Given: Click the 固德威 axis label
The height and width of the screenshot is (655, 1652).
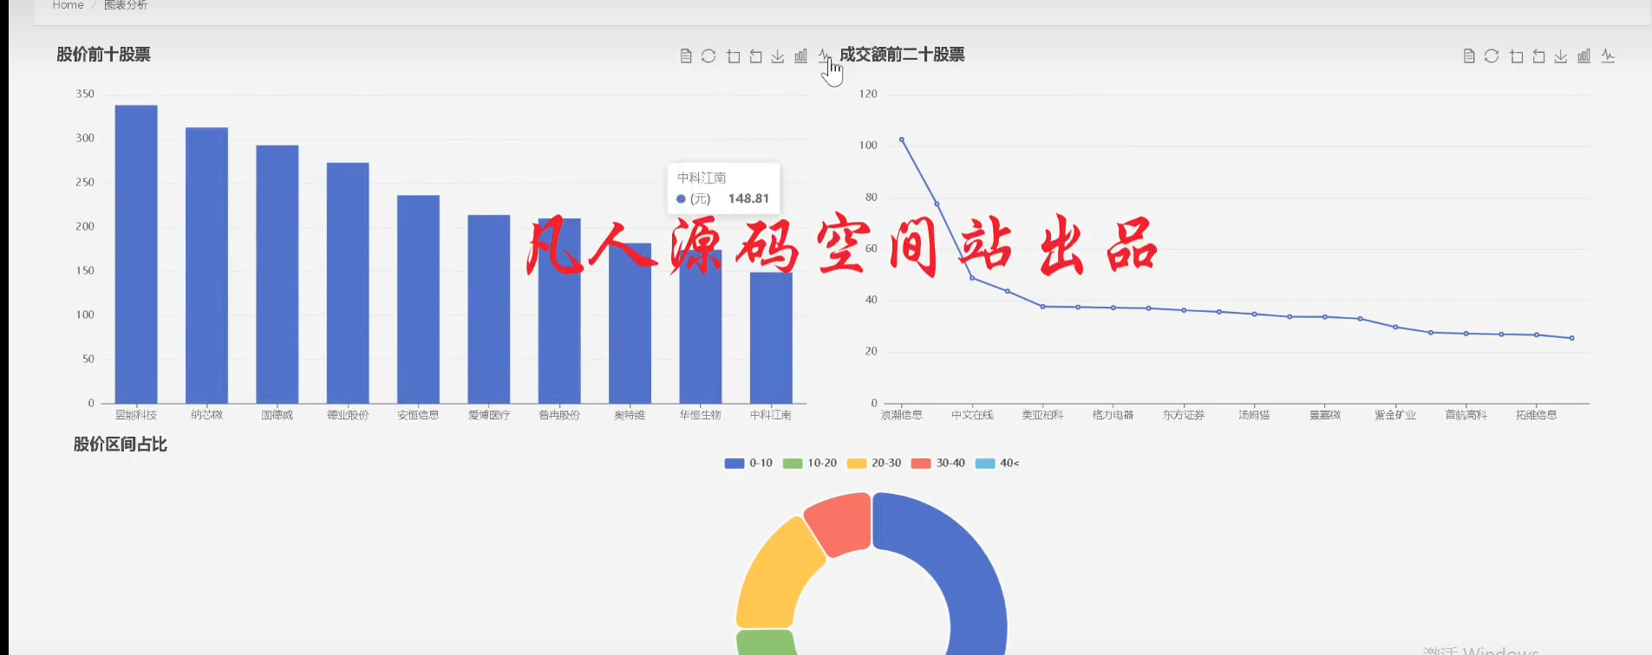Looking at the screenshot, I should [x=278, y=415].
